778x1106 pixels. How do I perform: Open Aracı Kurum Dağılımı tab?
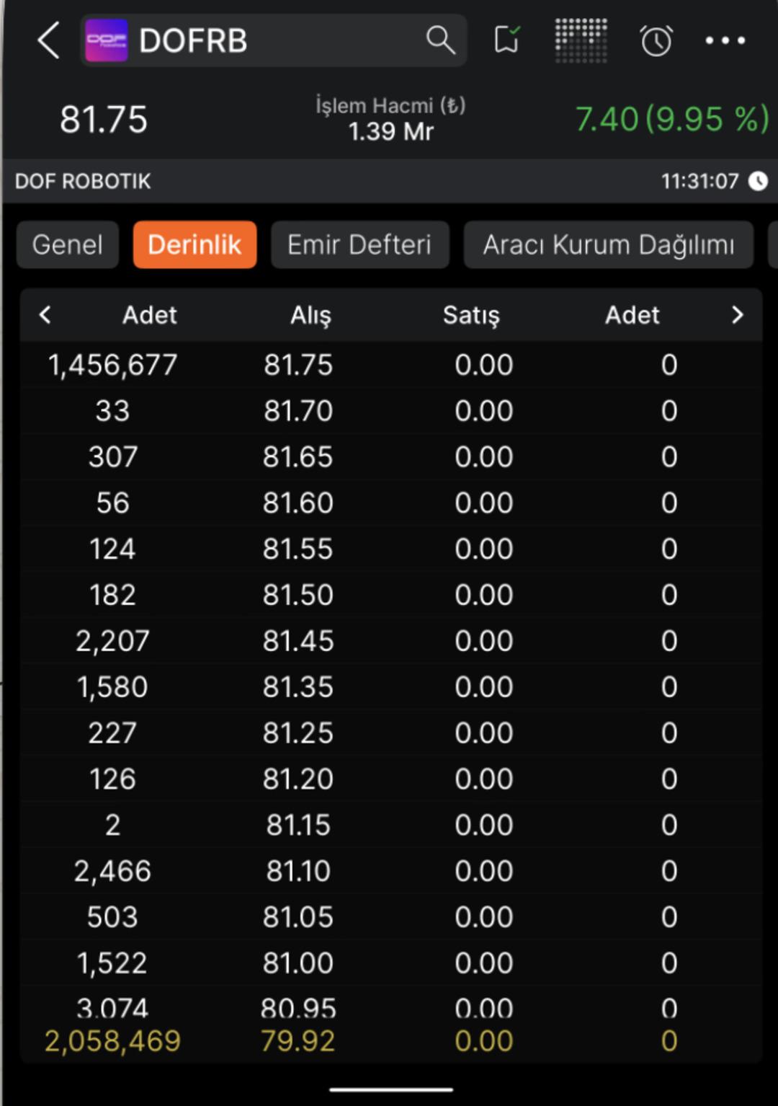(608, 245)
